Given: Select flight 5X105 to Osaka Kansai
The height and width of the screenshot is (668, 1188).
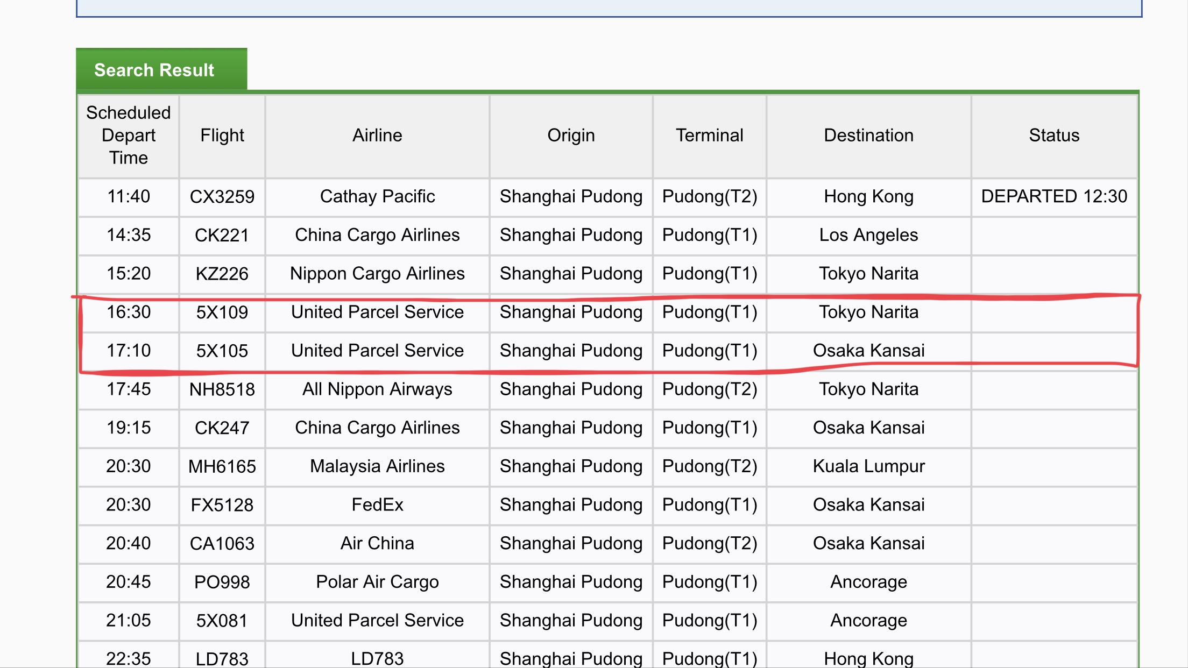Looking at the screenshot, I should click(x=222, y=351).
